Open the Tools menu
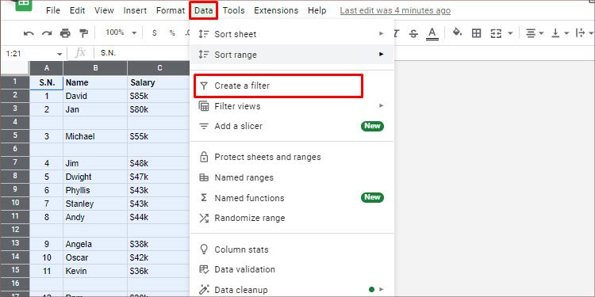595x297 pixels. click(x=233, y=10)
